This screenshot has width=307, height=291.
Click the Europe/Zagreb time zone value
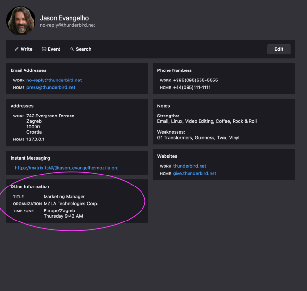pyautogui.click(x=59, y=211)
